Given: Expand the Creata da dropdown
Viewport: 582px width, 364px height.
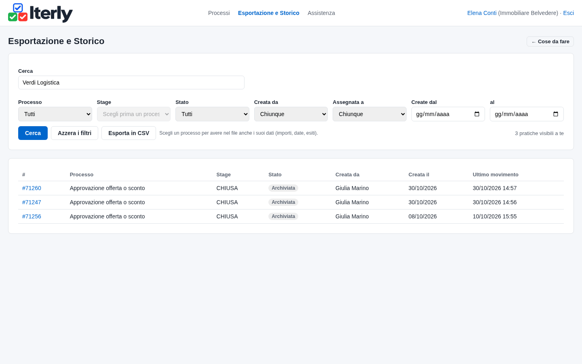Looking at the screenshot, I should pos(291,114).
